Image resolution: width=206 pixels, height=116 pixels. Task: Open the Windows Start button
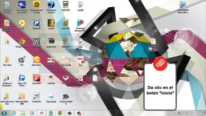(4, 113)
